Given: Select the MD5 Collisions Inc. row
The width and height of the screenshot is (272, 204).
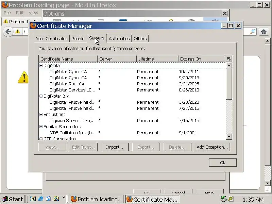Looking at the screenshot, I should (132, 133).
